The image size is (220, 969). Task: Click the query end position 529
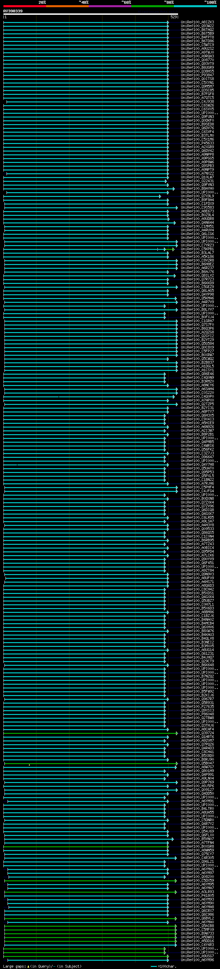click(173, 17)
